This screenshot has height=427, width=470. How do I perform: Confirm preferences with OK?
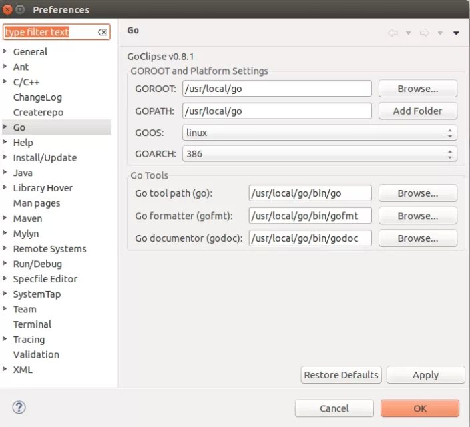pyautogui.click(x=420, y=408)
